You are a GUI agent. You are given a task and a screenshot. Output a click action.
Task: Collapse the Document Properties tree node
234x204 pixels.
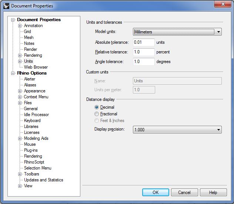click(x=13, y=20)
